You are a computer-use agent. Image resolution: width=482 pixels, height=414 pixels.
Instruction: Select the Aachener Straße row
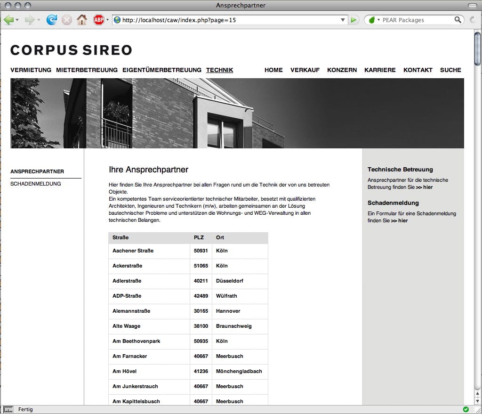click(x=188, y=251)
